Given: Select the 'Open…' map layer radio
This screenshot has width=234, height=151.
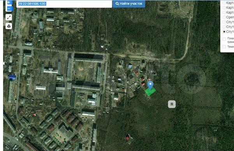Looking at the screenshot, I should 224,17.
